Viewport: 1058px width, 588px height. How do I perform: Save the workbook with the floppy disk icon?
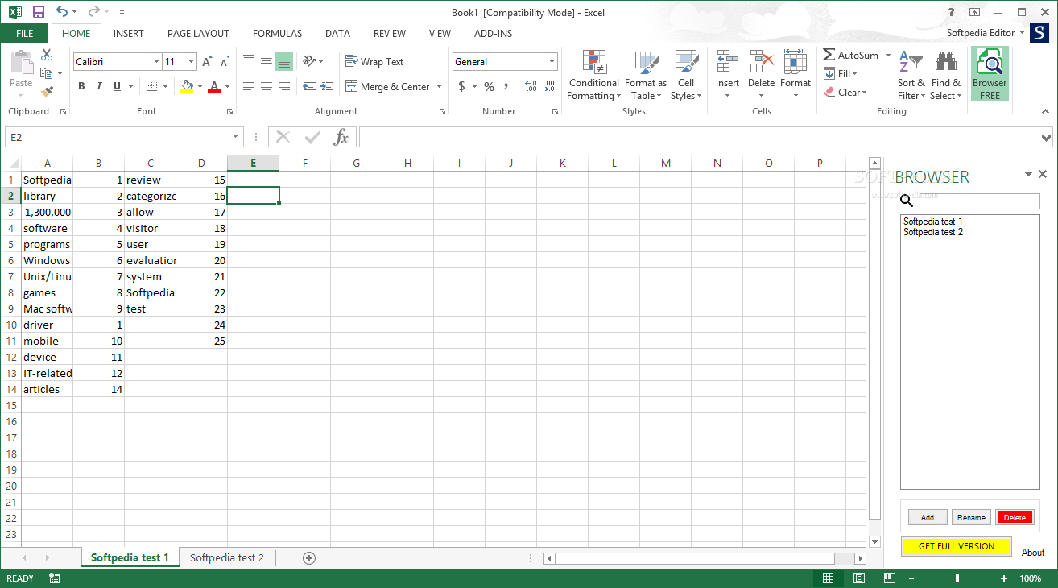click(x=39, y=12)
